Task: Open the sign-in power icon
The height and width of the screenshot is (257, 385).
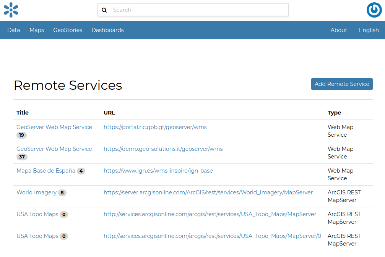Action: coord(374,10)
